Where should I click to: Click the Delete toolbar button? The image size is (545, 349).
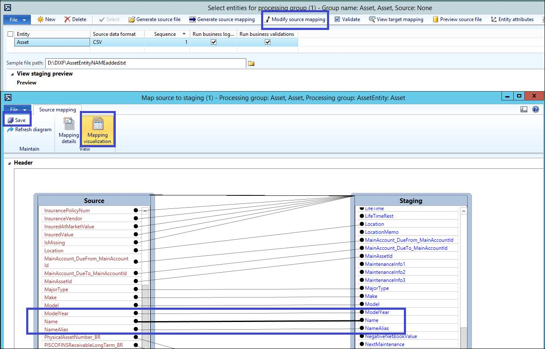pos(75,19)
